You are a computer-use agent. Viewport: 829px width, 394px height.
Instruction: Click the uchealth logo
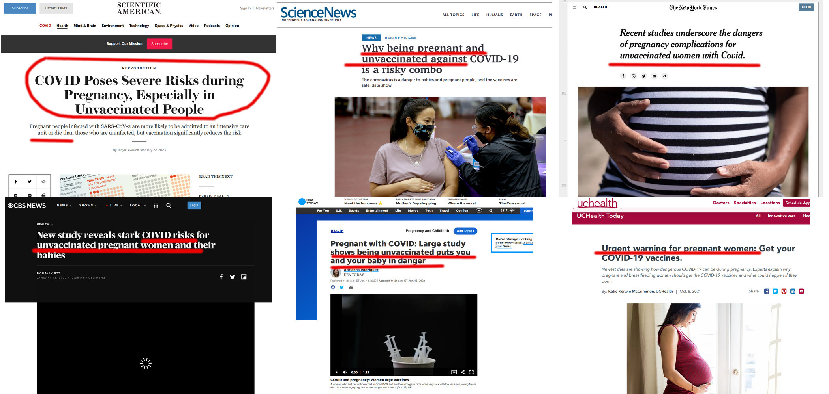(x=597, y=203)
